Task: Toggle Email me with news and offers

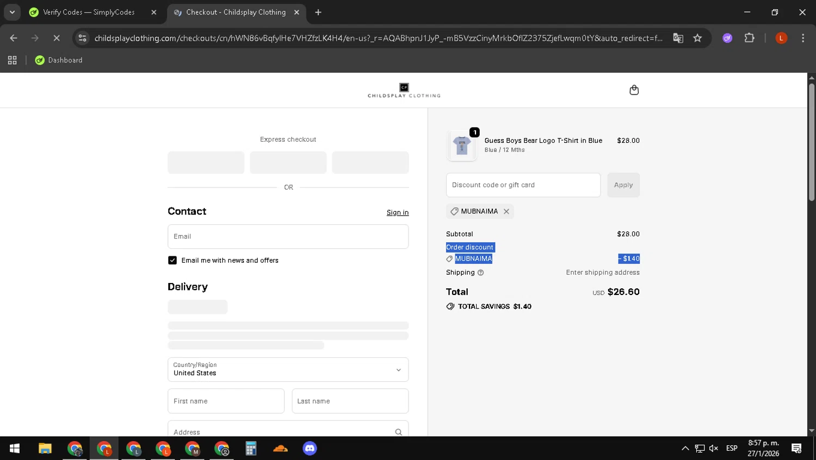Action: pyautogui.click(x=172, y=261)
